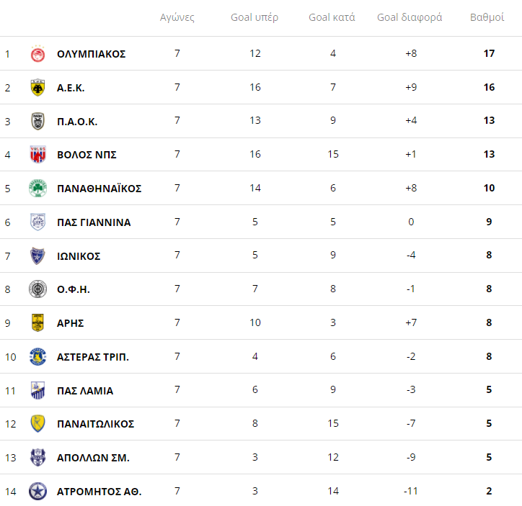Viewport: 522px width, 506px height.
Task: Open the ΑΣΤΕΡΑΣ ΤΡΙΠ. team link
Action: [x=93, y=357]
